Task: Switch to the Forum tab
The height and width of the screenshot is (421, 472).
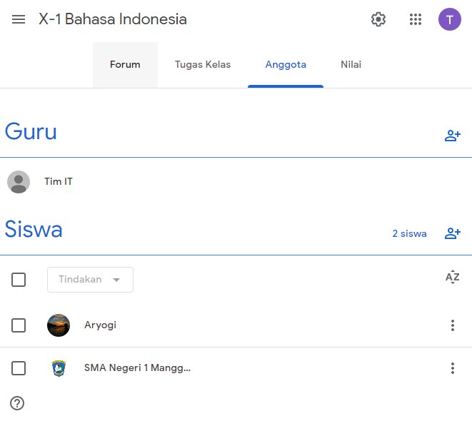Action: click(x=125, y=65)
